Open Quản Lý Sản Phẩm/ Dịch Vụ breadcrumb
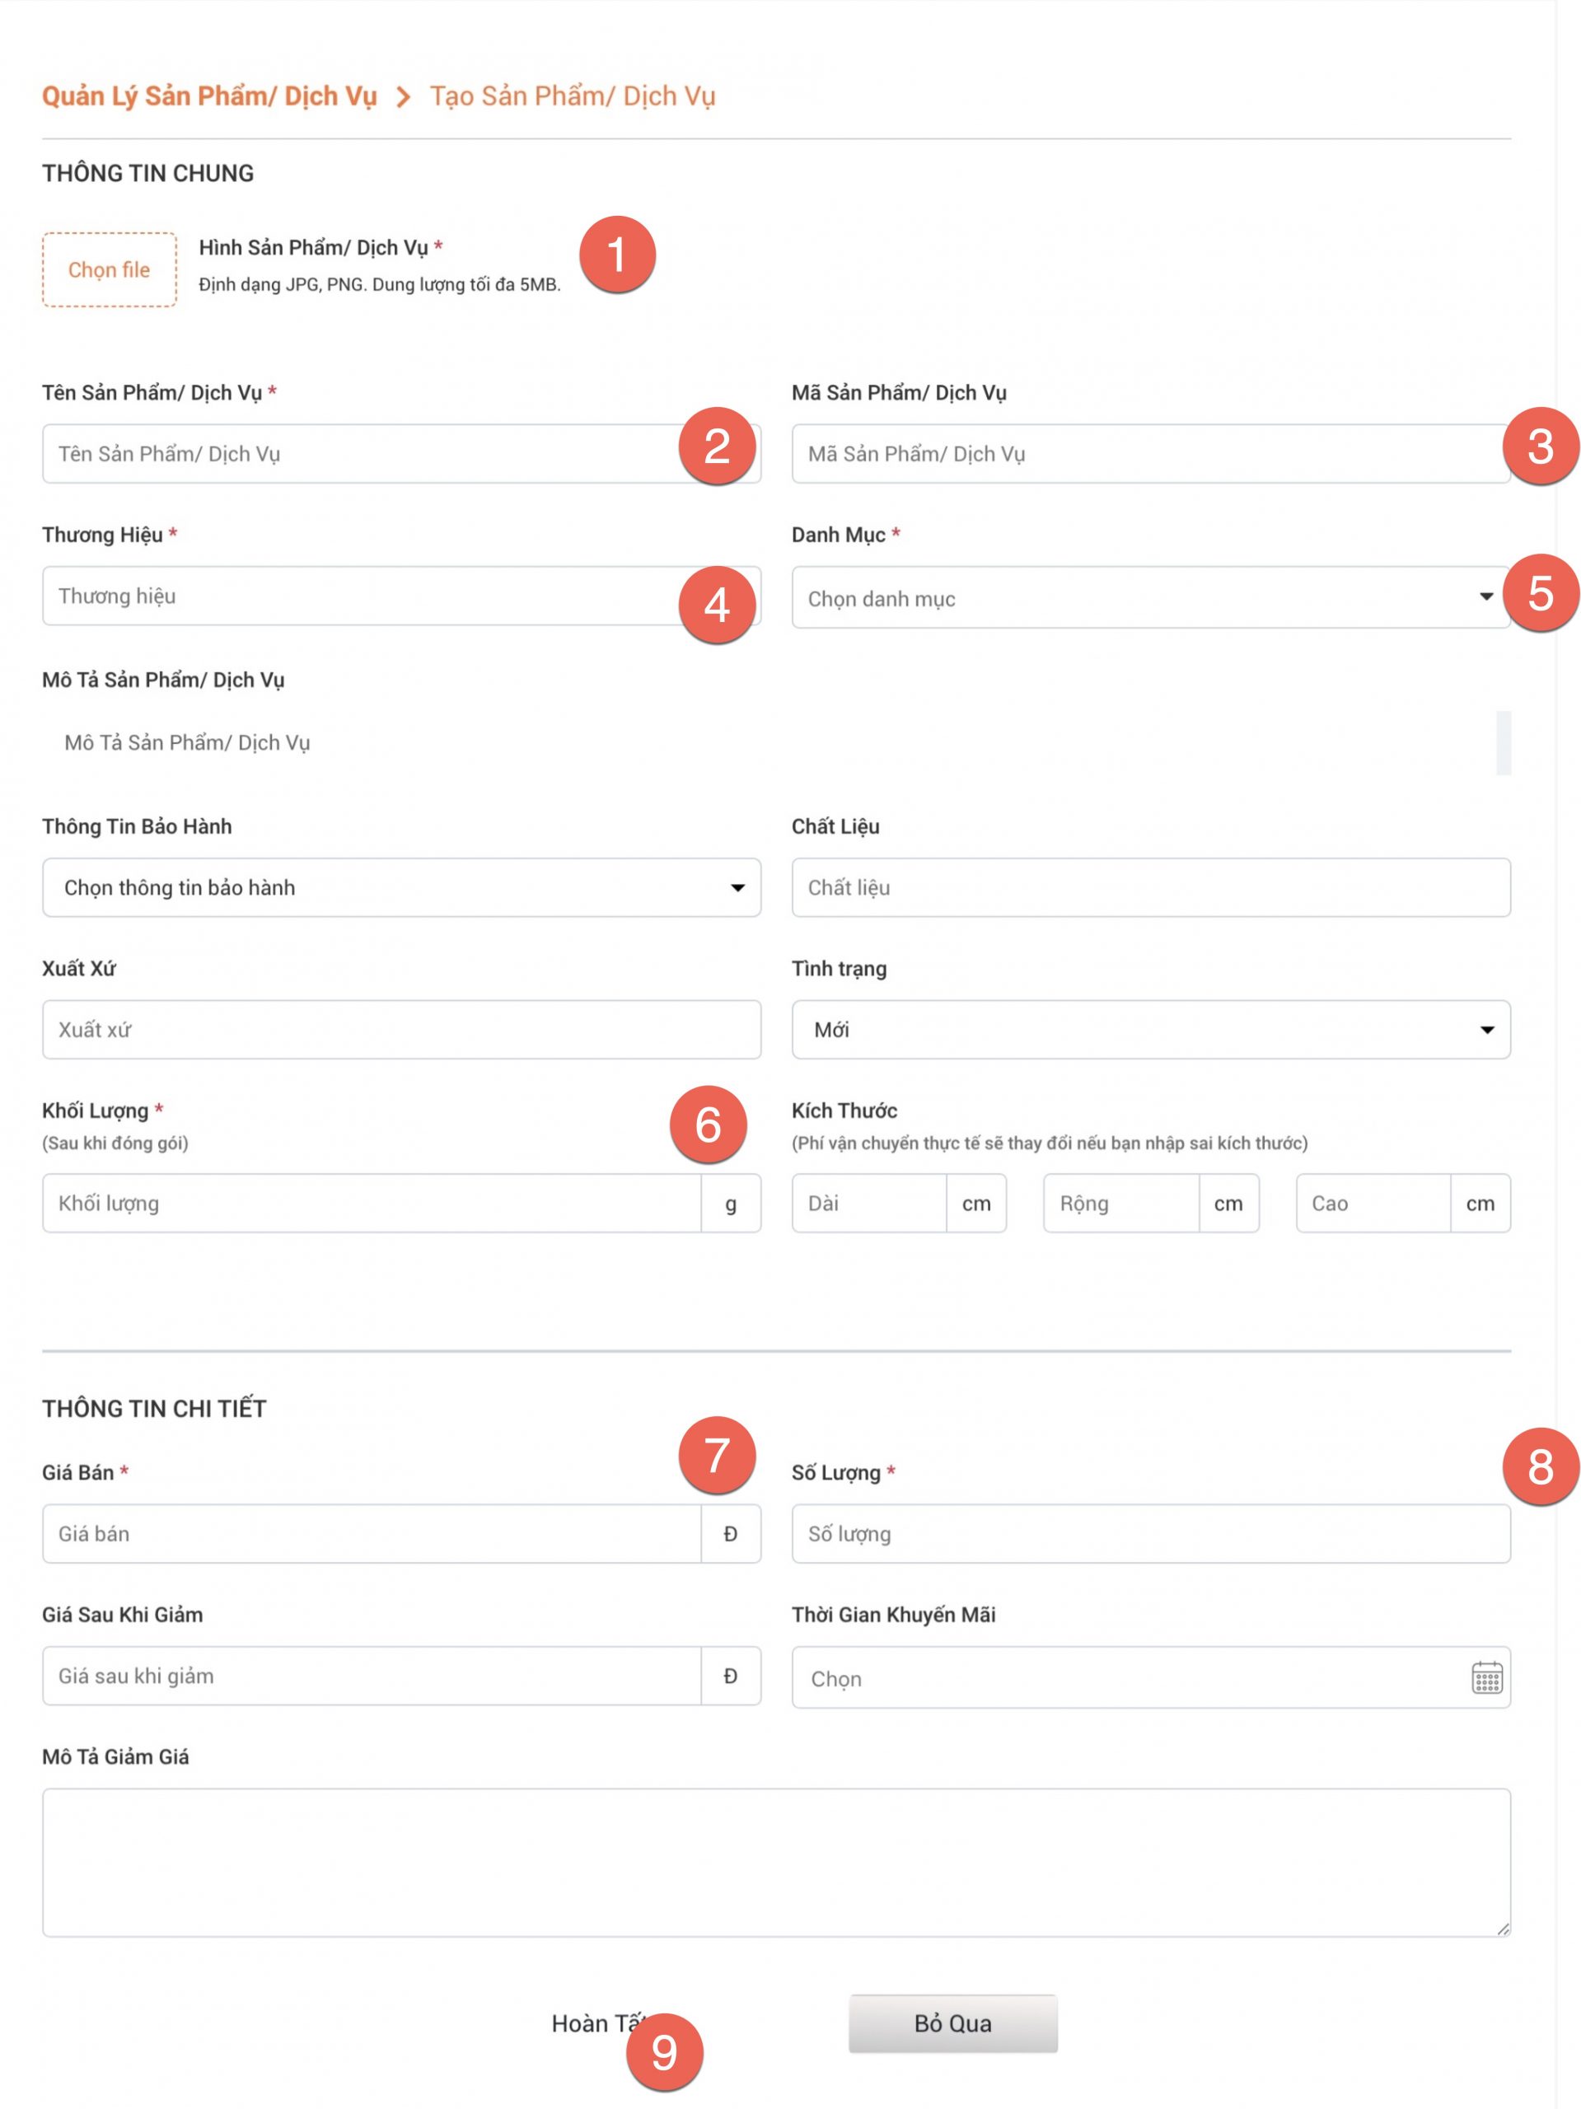This screenshot has width=1581, height=2109. coord(208,96)
